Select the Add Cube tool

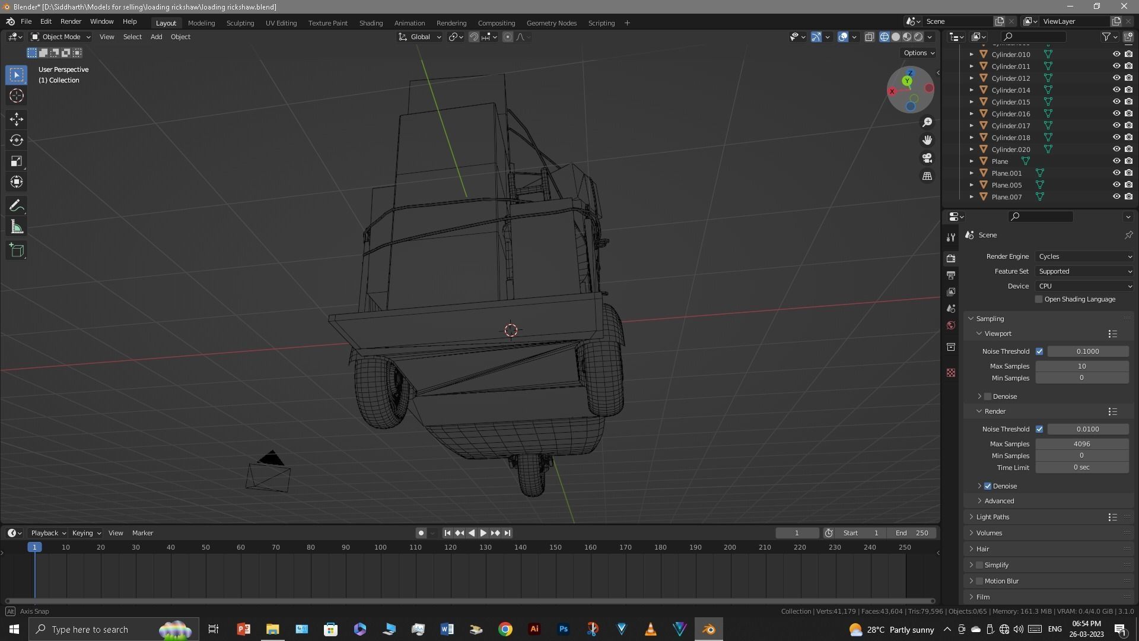(x=17, y=250)
